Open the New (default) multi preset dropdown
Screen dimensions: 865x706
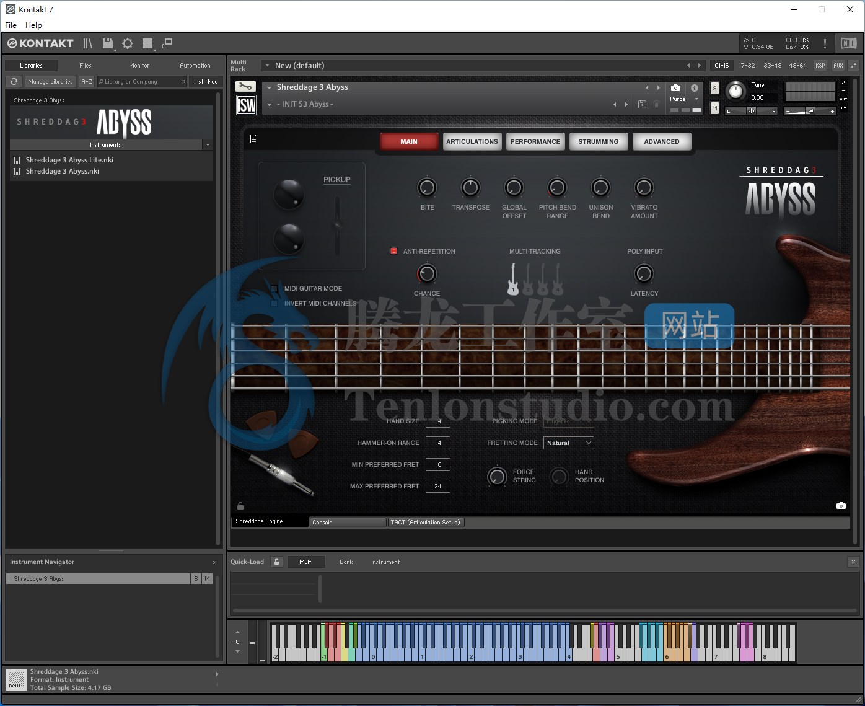click(x=267, y=65)
